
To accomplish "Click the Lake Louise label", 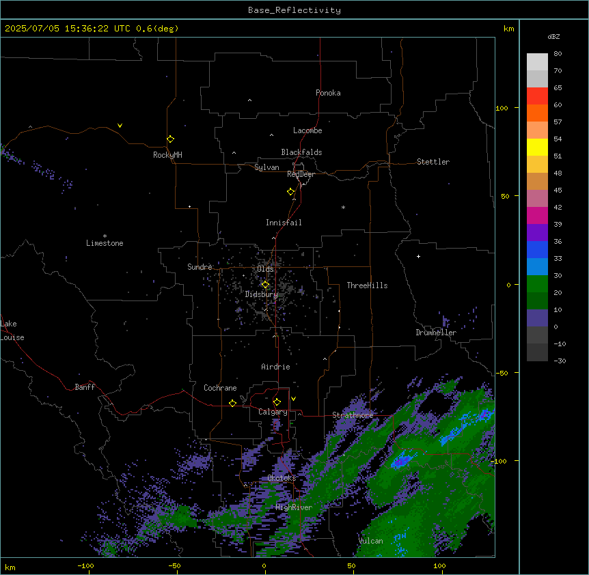I will click(x=12, y=331).
